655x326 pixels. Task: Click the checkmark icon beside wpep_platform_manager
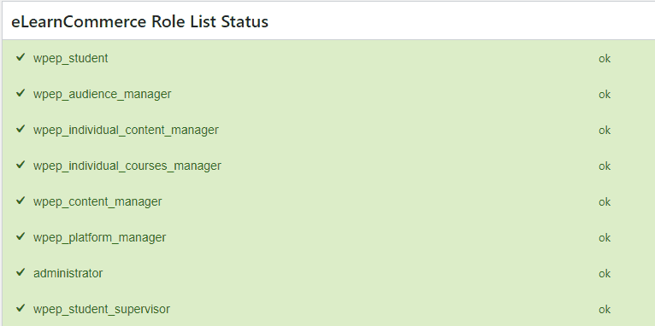tap(21, 236)
